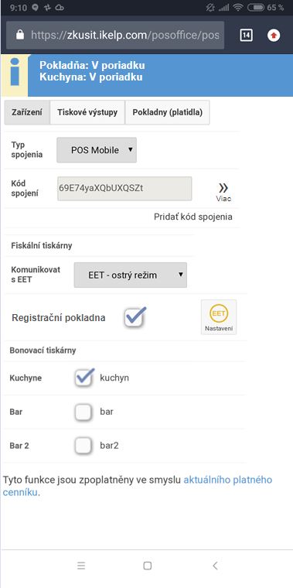This screenshot has width=293, height=588.
Task: Uncheck the Registrační pokladna checkbox
Action: tap(135, 318)
